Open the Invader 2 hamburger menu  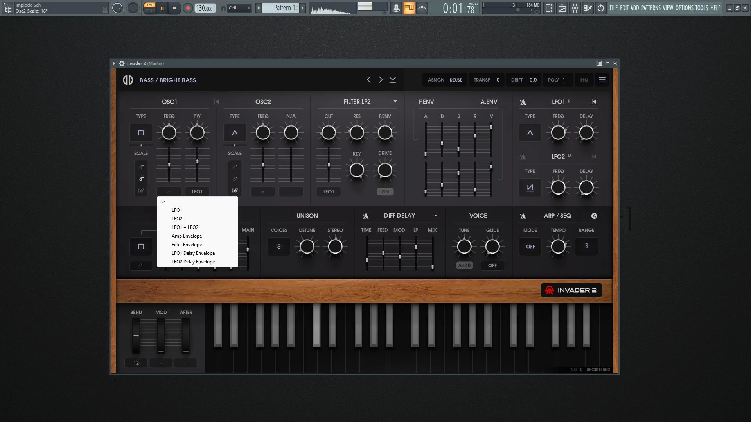pos(602,80)
